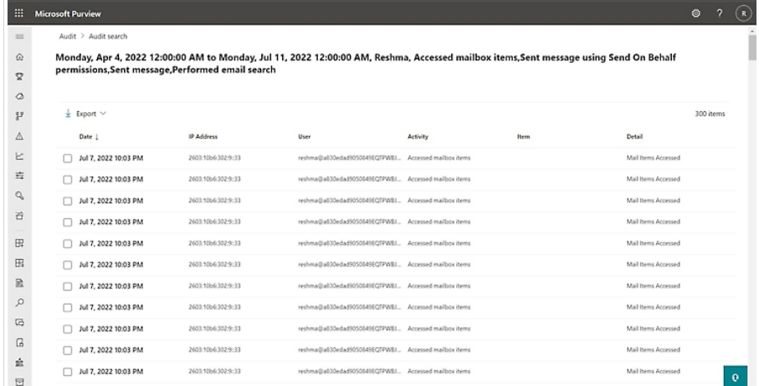Check the third audit row checkbox
Viewport: 759px width, 386px height.
68,201
